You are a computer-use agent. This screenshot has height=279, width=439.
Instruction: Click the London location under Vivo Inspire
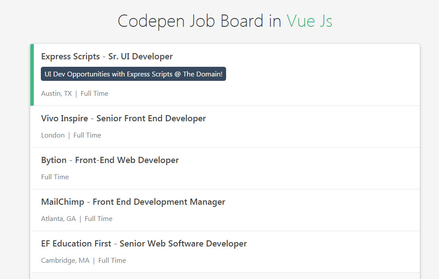[53, 135]
